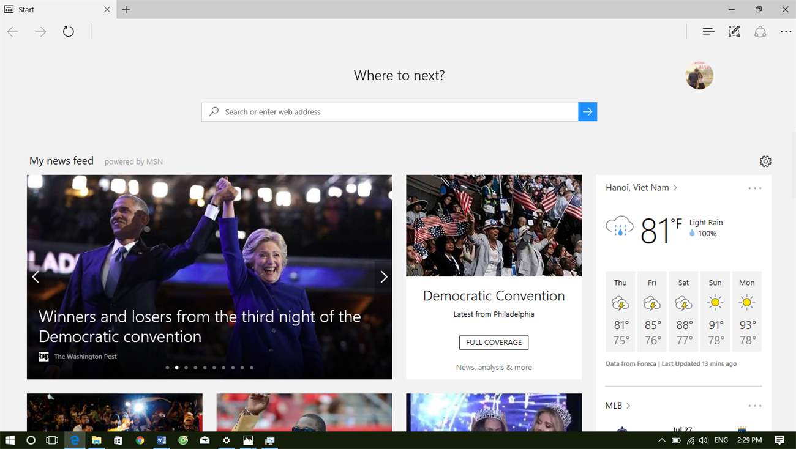The height and width of the screenshot is (449, 796).
Task: Select the Mon forecast tile
Action: pos(747,312)
